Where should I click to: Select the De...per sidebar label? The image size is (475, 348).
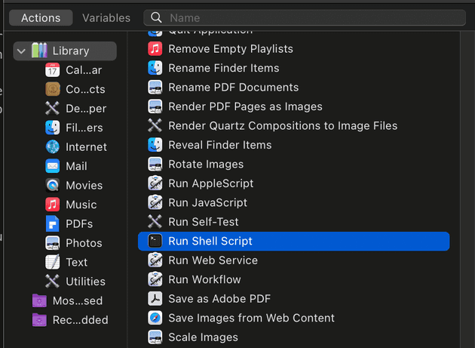click(x=86, y=109)
